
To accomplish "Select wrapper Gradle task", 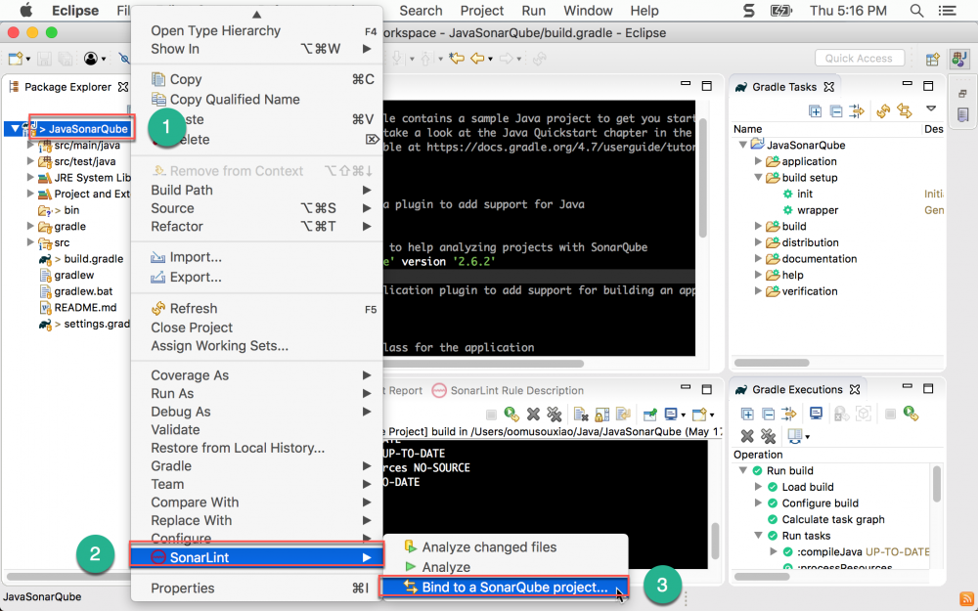I will click(817, 210).
